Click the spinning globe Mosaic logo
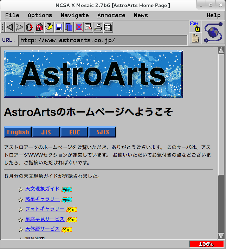Viewport: 226px width, 249px height. point(213,32)
